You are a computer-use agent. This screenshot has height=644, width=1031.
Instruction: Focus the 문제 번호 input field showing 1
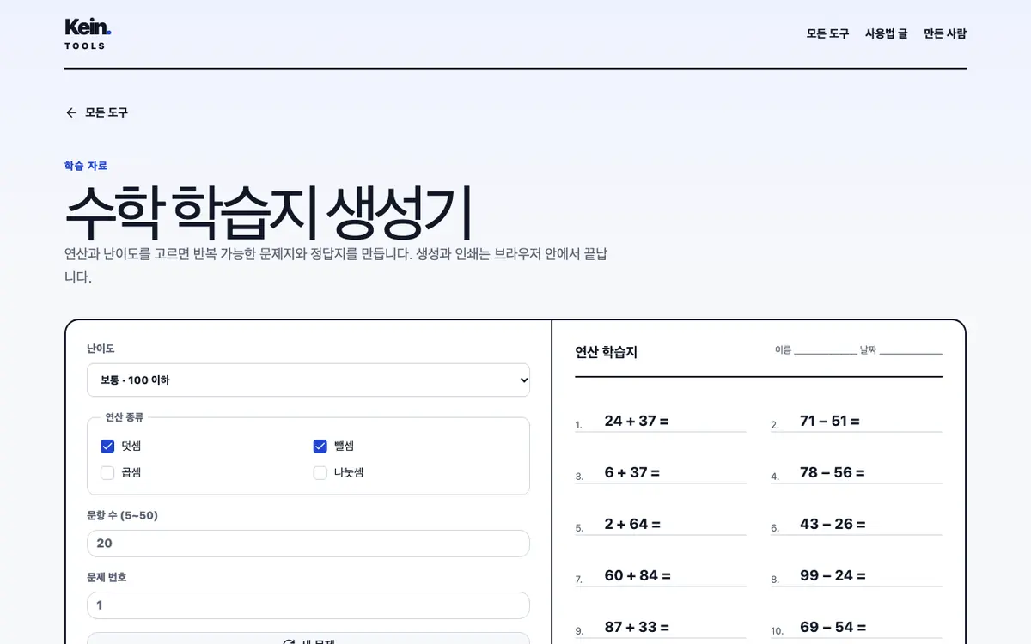[308, 605]
